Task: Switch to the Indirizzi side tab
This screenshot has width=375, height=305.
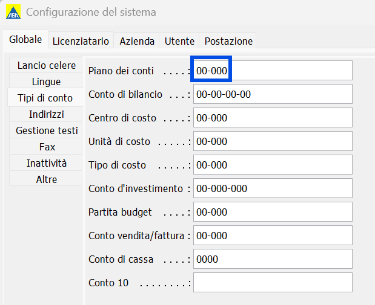Action: [x=46, y=114]
